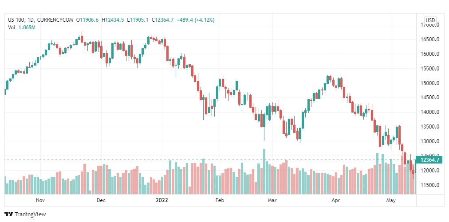Click the May label on time axis
Screen dimensions: 449x222
390,200
